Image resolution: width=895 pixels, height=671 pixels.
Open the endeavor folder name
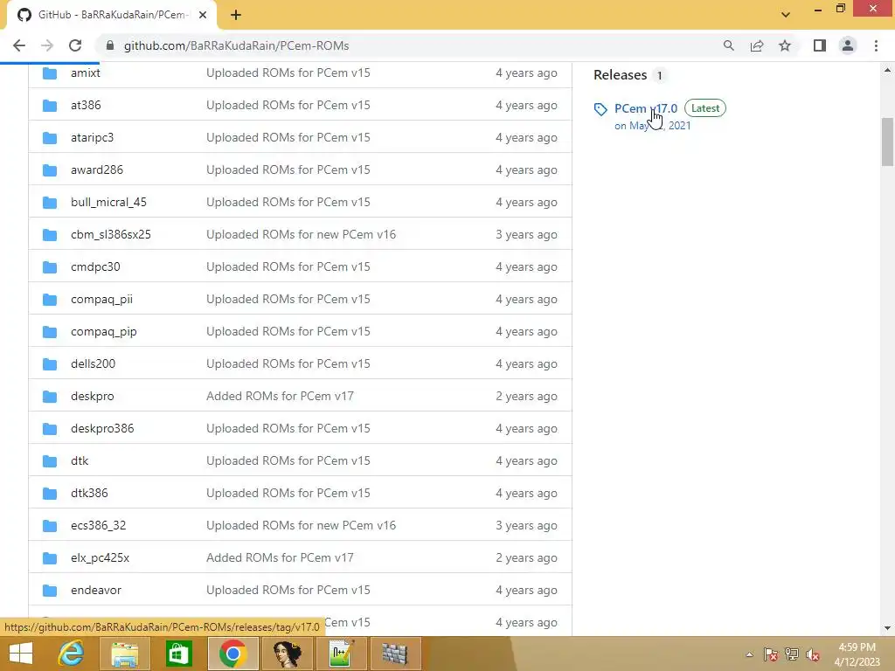coord(96,590)
